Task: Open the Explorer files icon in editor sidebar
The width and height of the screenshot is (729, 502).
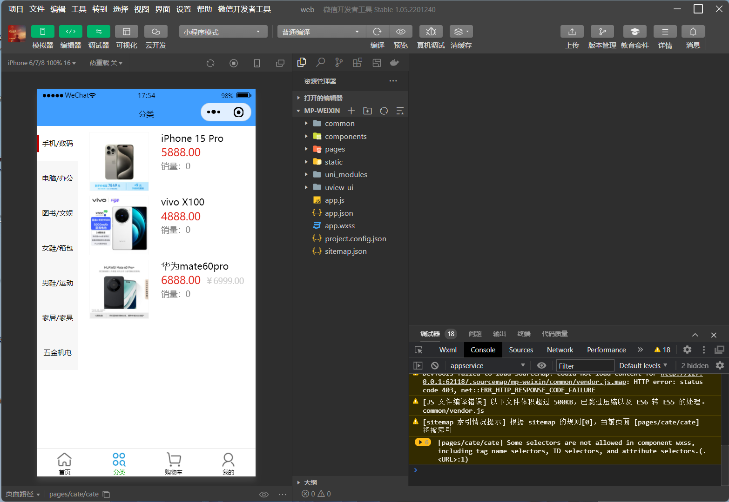Action: (x=302, y=62)
